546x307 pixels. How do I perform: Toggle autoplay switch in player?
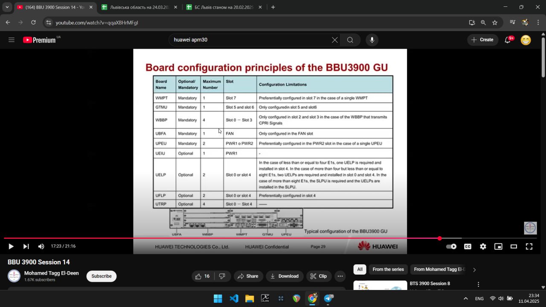pyautogui.click(x=451, y=246)
